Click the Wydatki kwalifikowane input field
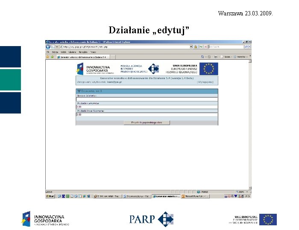The width and height of the screenshot is (299, 230). [x=147, y=114]
